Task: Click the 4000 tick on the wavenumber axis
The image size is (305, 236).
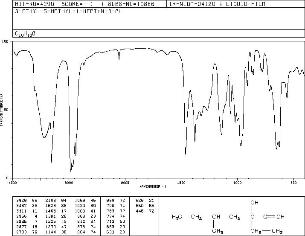Action: pos(13,183)
